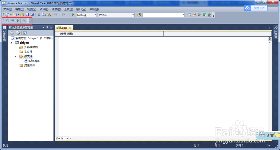Viewport: 280px width, 150px height.
Task: Open the New Project icon's dropdown arrow
Action: 11,15
